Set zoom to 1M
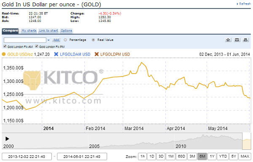Viewport: 253px width, 162px height. point(170,157)
